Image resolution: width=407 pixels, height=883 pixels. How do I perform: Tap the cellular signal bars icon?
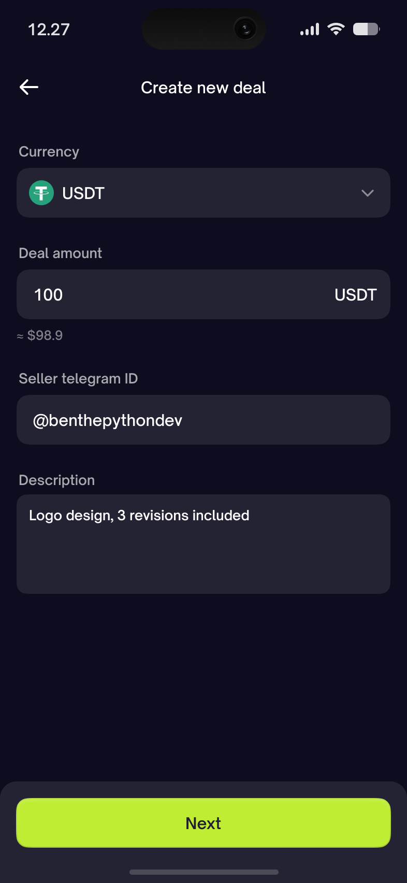coord(310,30)
